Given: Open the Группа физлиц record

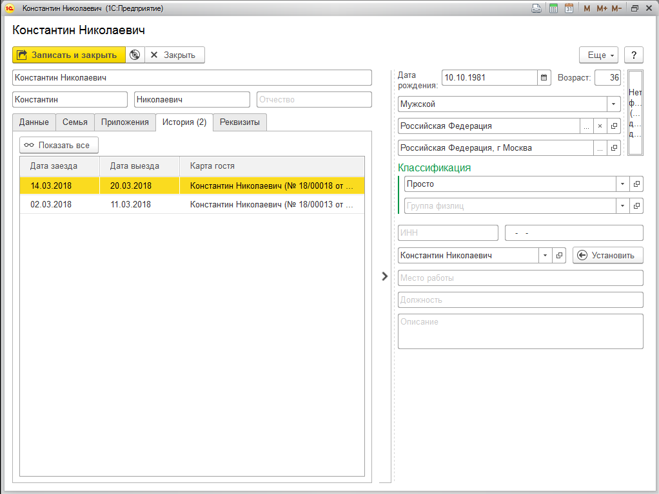Looking at the screenshot, I should 636,205.
